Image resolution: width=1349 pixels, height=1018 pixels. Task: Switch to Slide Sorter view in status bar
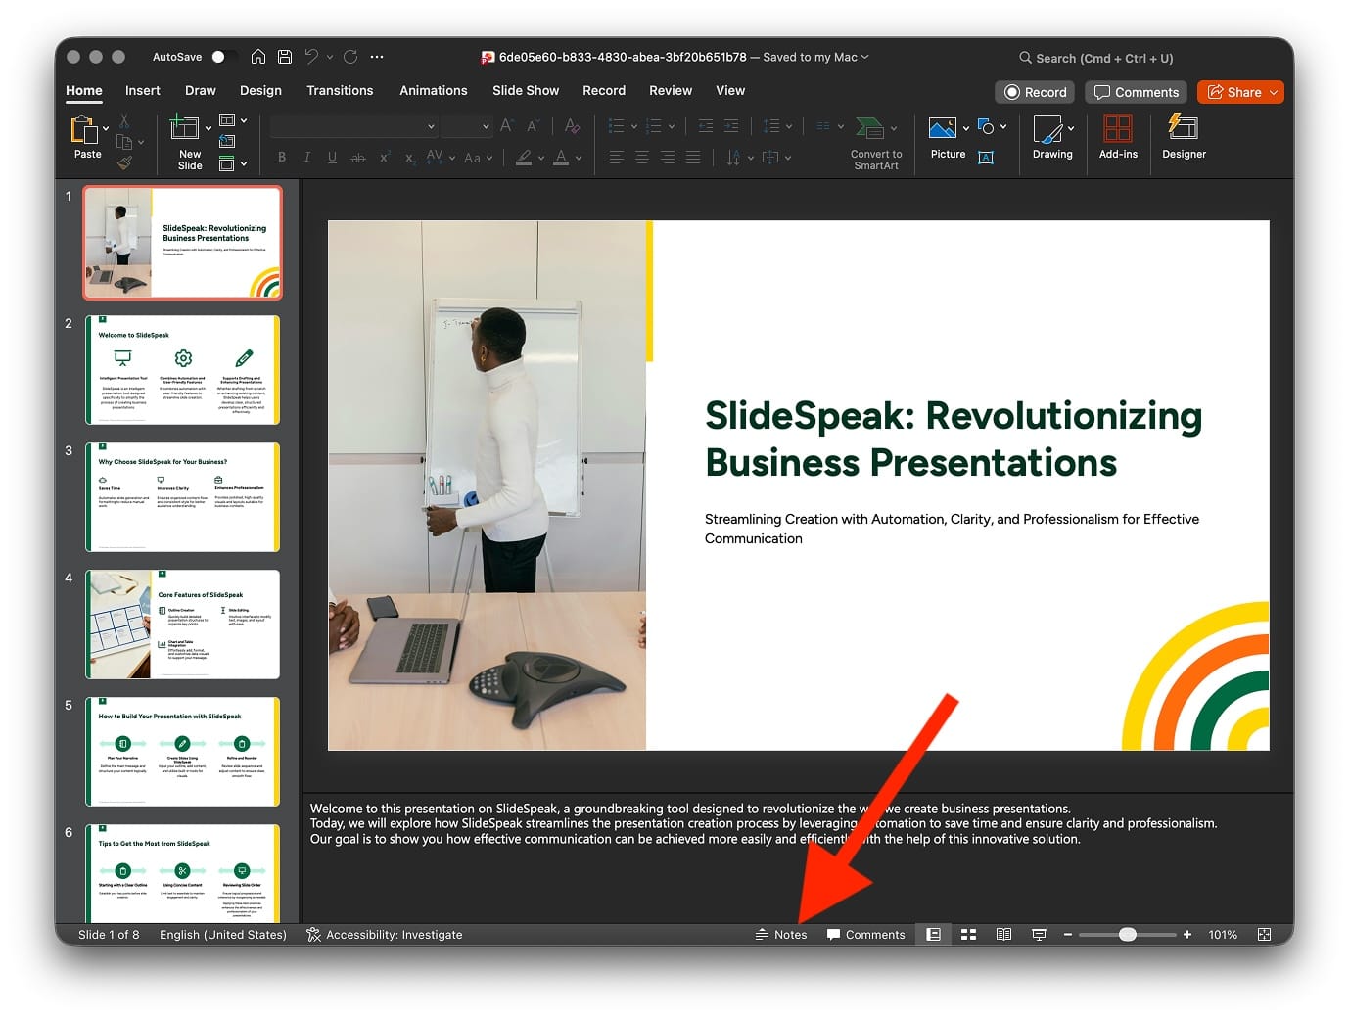coord(968,934)
